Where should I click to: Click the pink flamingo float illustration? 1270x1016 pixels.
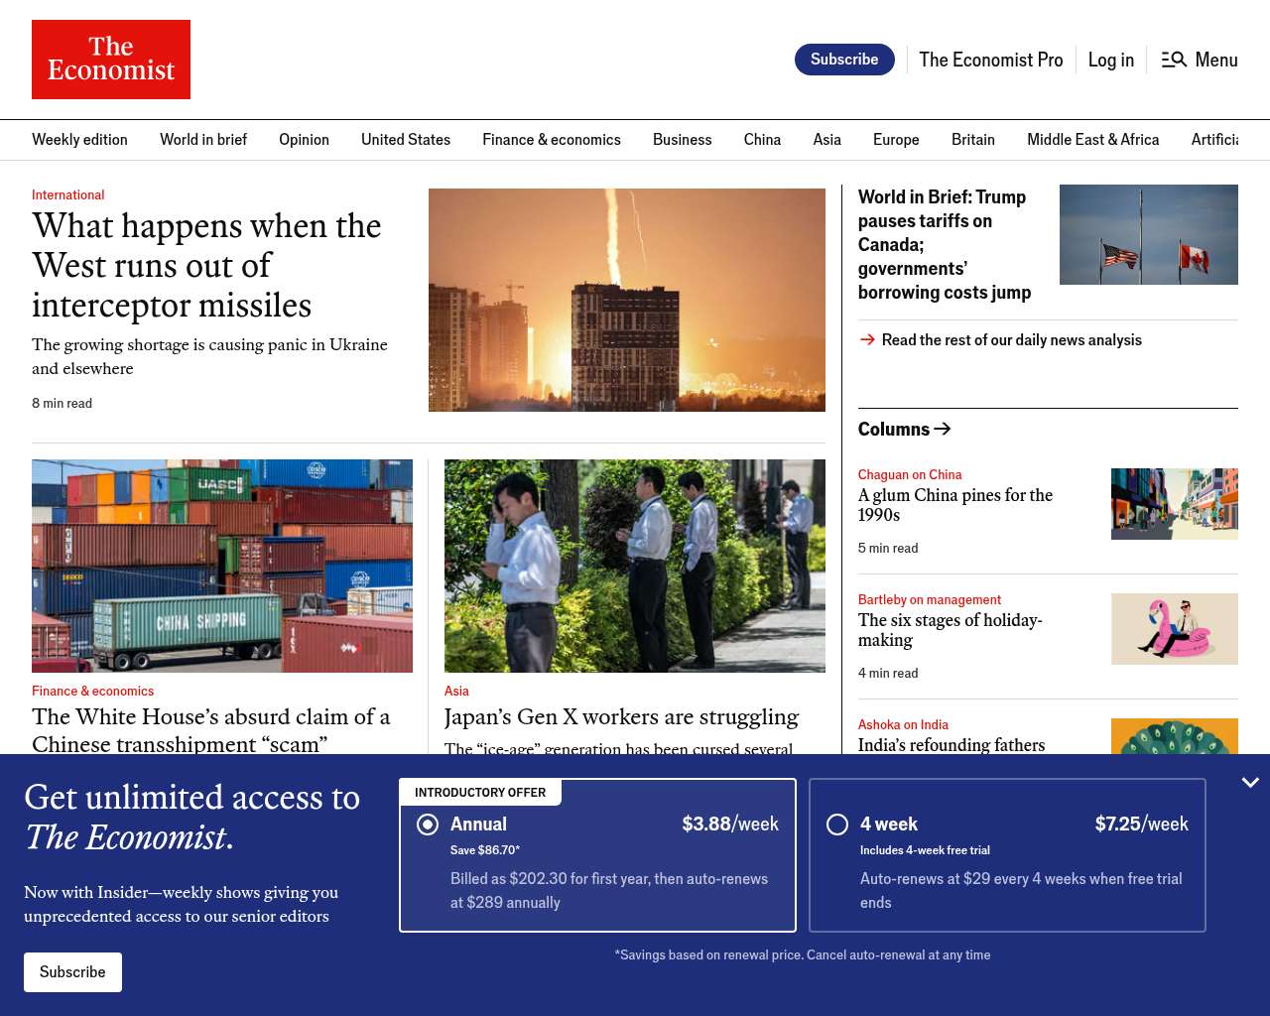pos(1175,629)
